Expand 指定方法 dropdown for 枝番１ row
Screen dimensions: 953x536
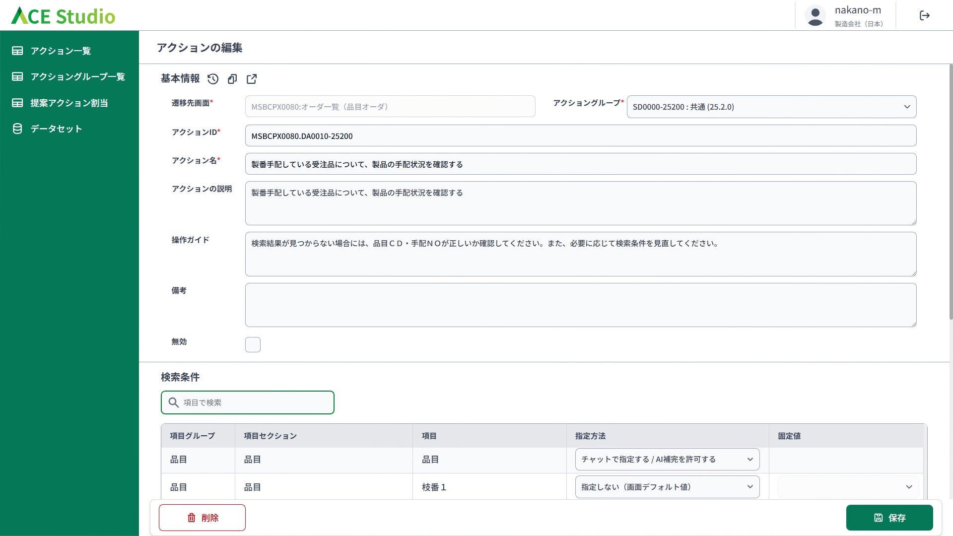(x=667, y=487)
